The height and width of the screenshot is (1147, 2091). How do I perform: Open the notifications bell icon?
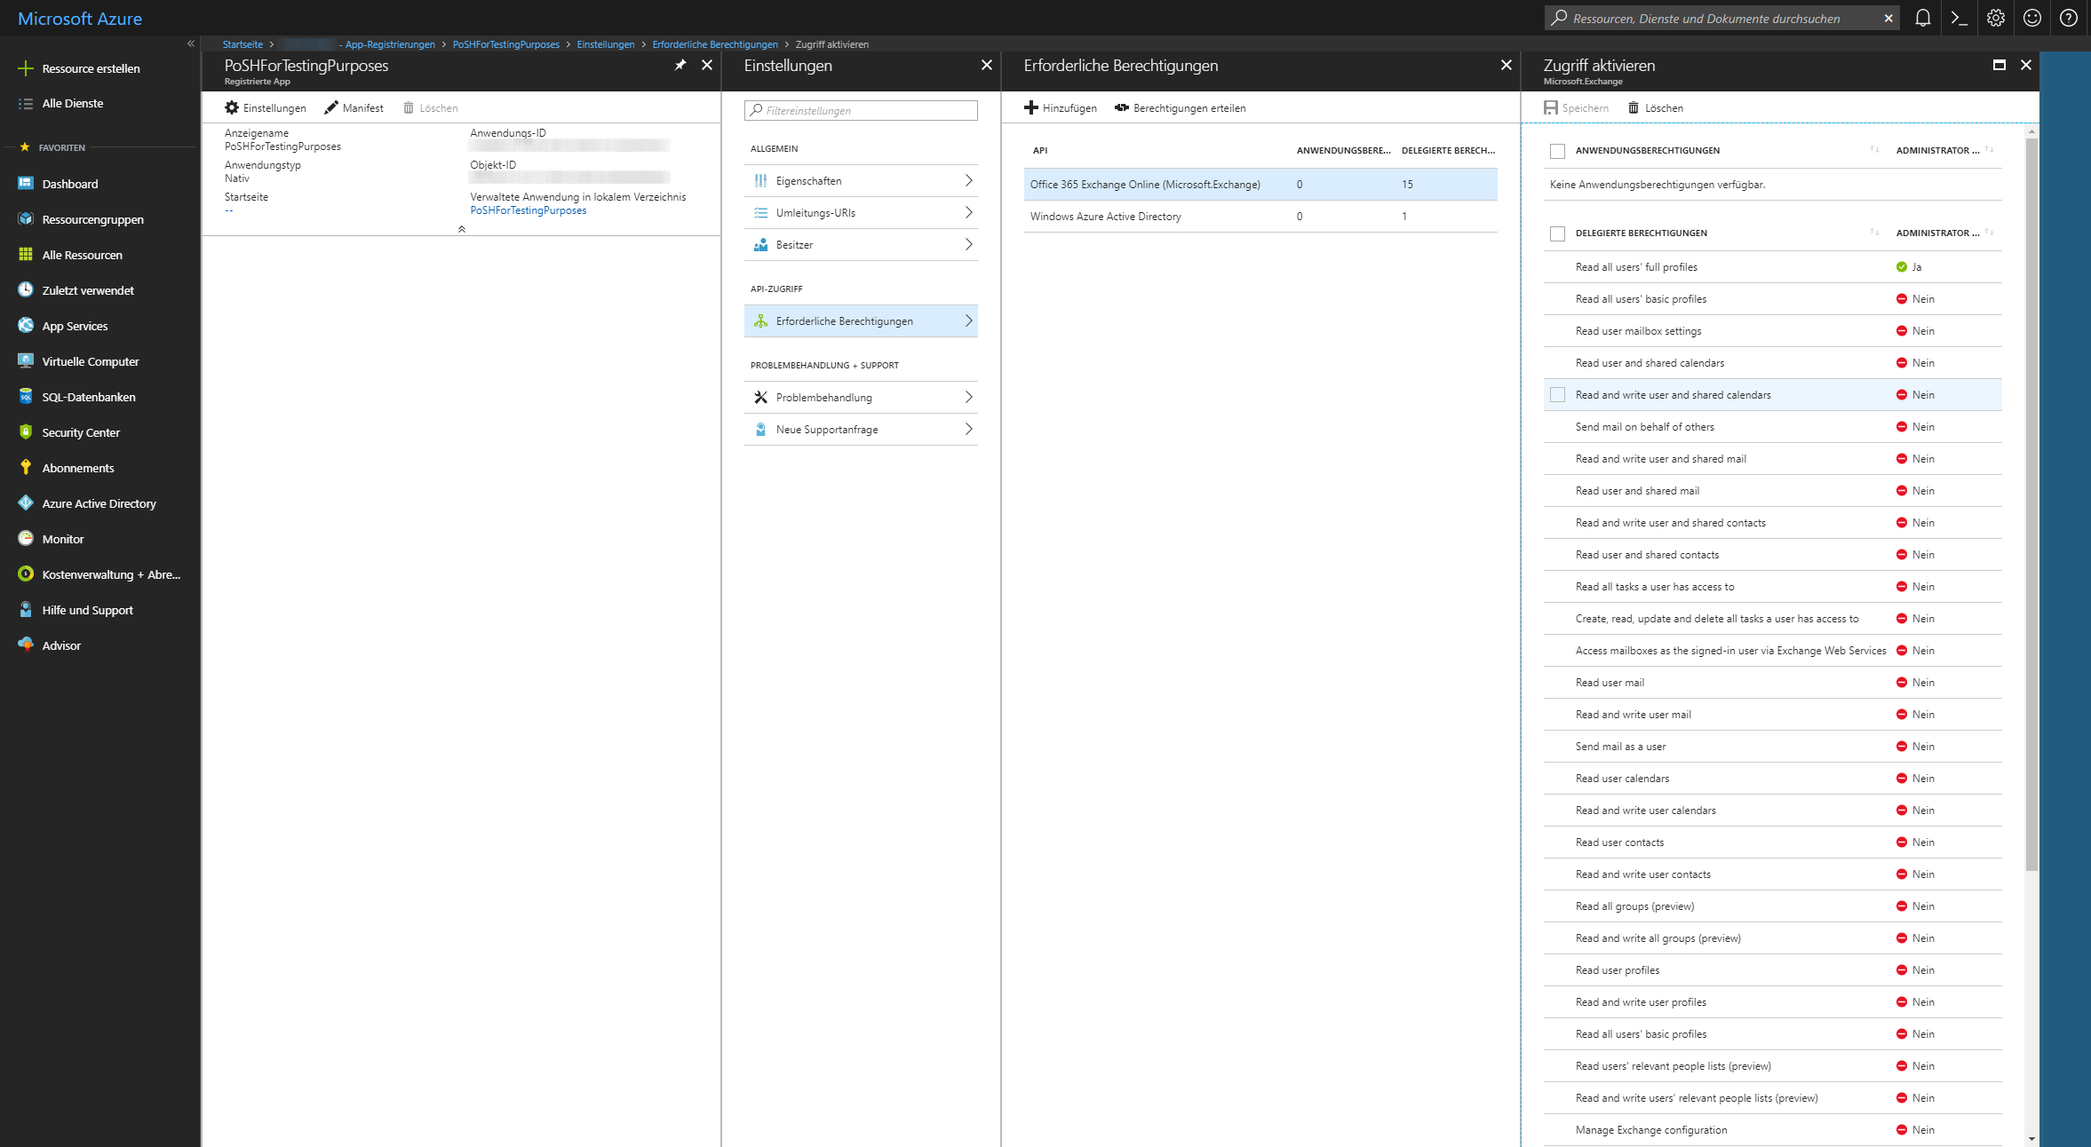[1923, 18]
